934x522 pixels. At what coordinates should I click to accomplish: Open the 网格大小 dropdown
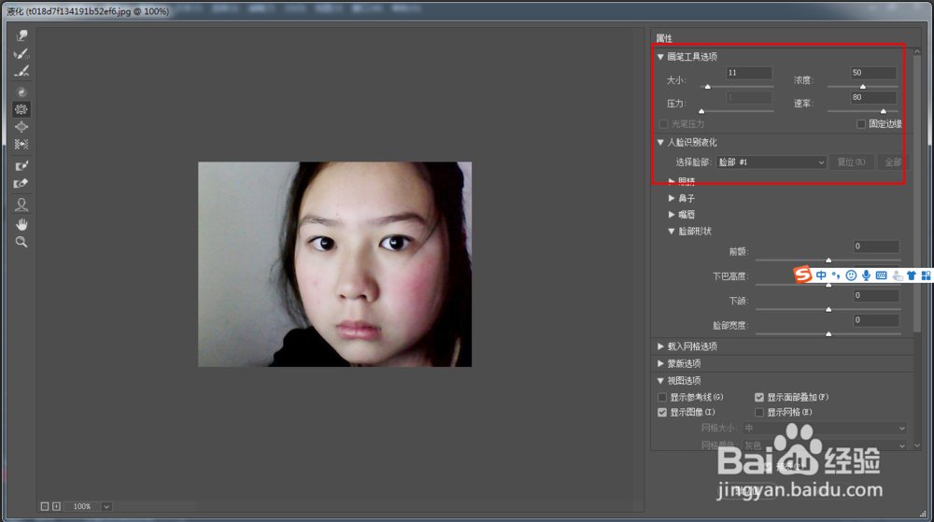pyautogui.click(x=825, y=428)
